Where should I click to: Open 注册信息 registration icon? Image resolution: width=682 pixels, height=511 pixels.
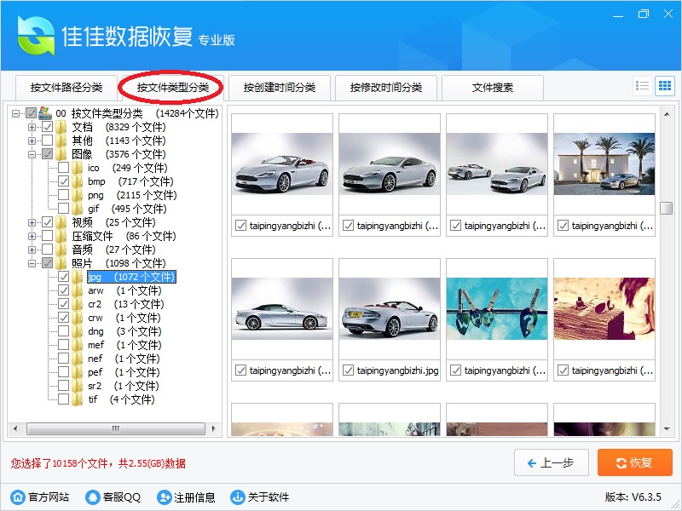pyautogui.click(x=165, y=497)
